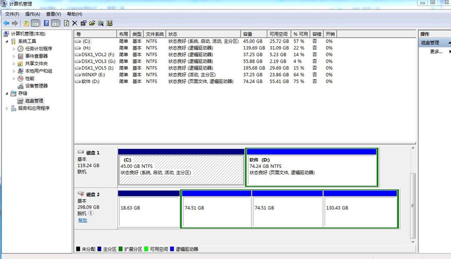Screen dimensions: 451x259
Task: Select 共享文件夹 in the tree
Action: point(36,64)
